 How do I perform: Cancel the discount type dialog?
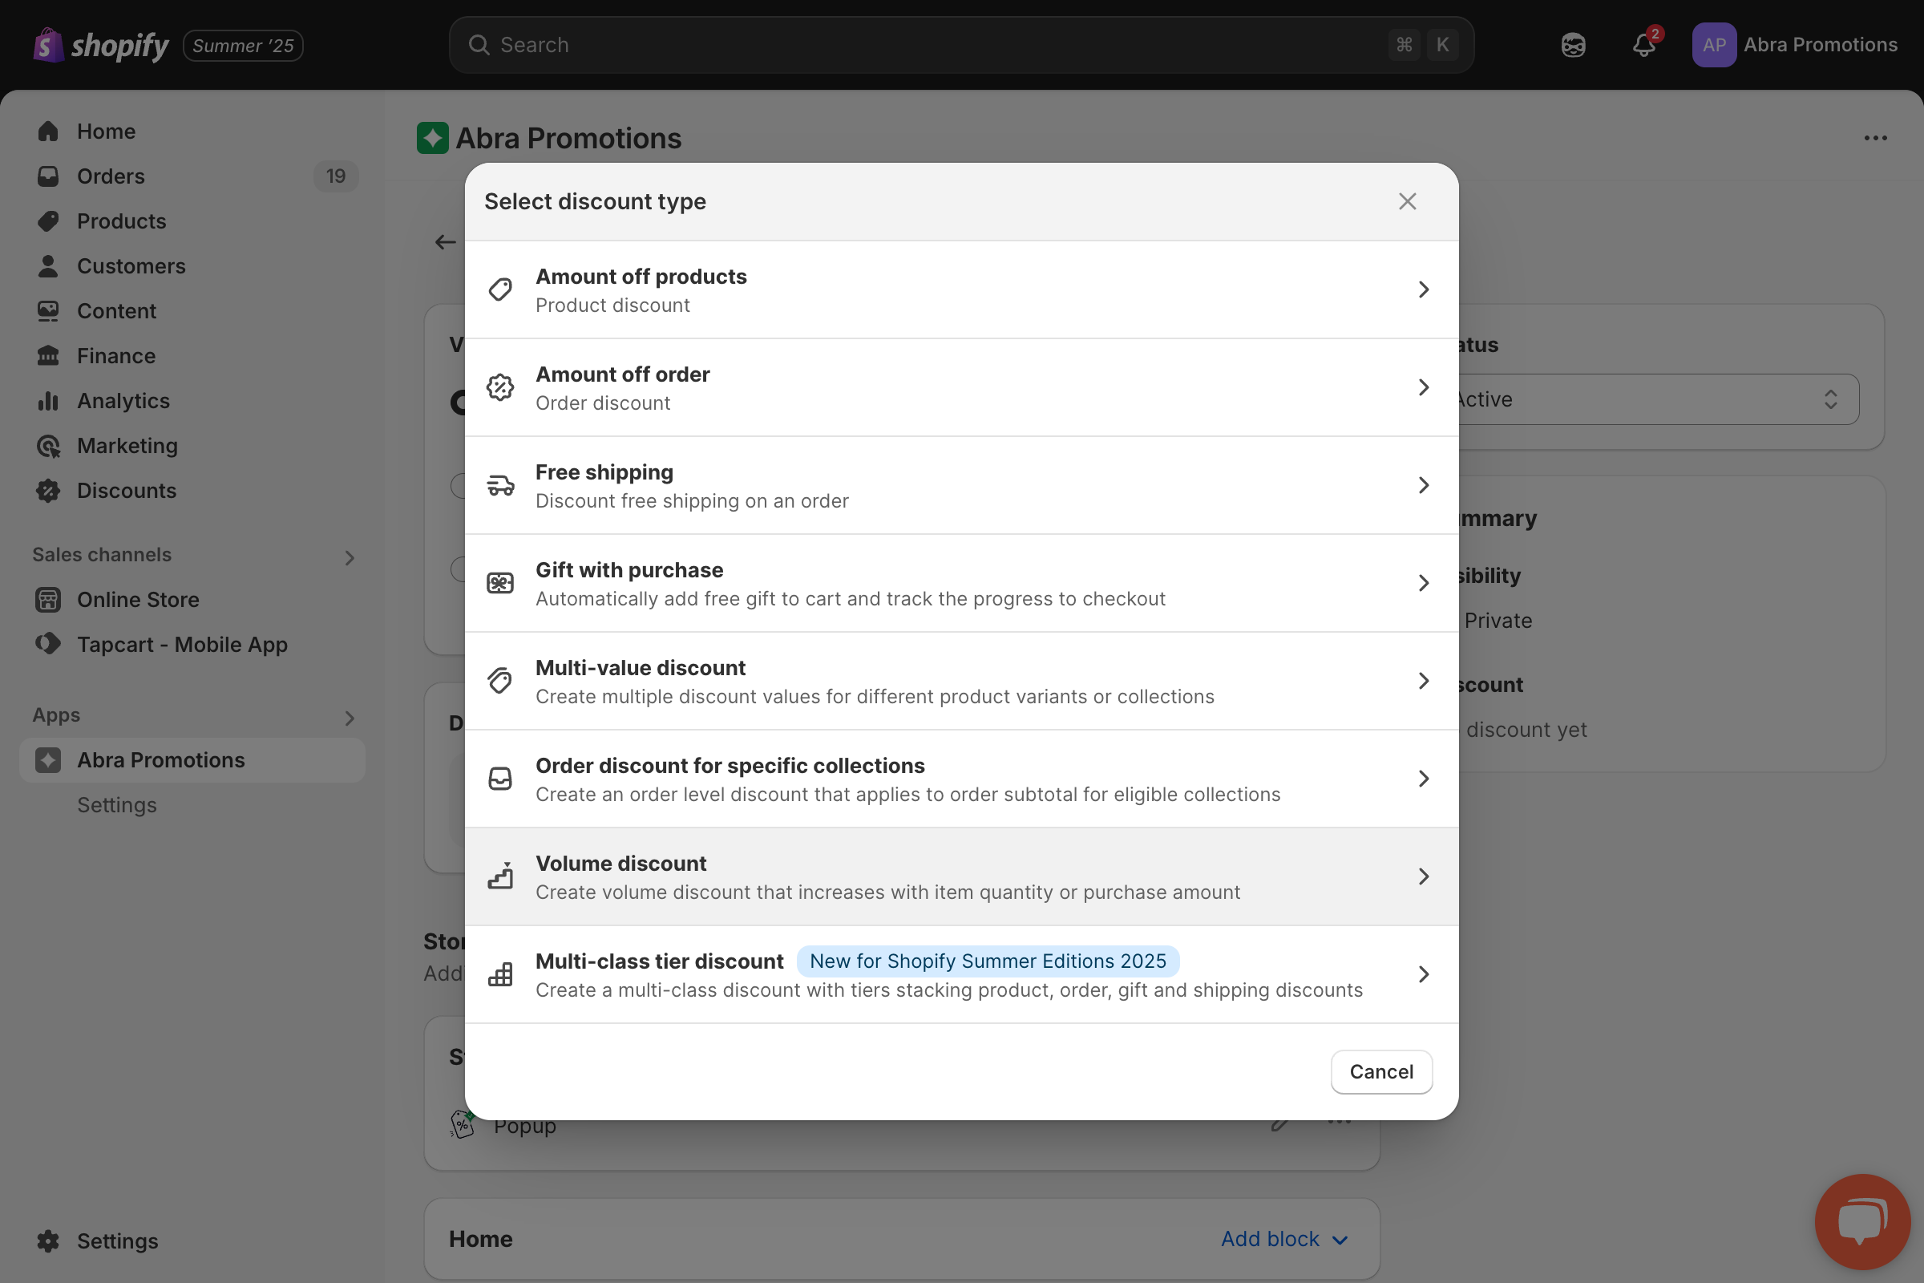click(x=1380, y=1072)
